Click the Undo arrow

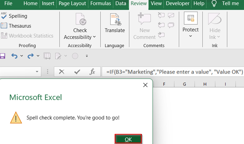pyautogui.click(x=15, y=56)
